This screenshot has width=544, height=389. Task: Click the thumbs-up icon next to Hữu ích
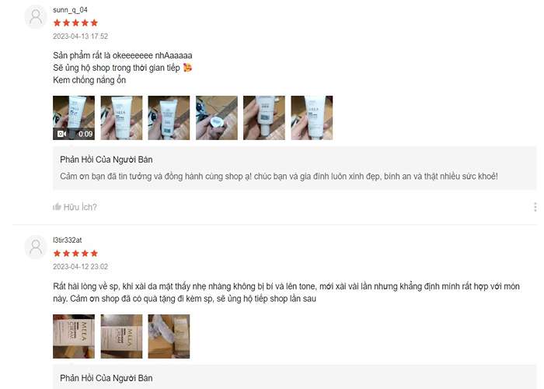[x=57, y=207]
